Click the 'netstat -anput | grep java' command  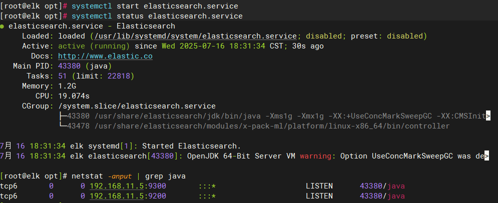[128, 176]
